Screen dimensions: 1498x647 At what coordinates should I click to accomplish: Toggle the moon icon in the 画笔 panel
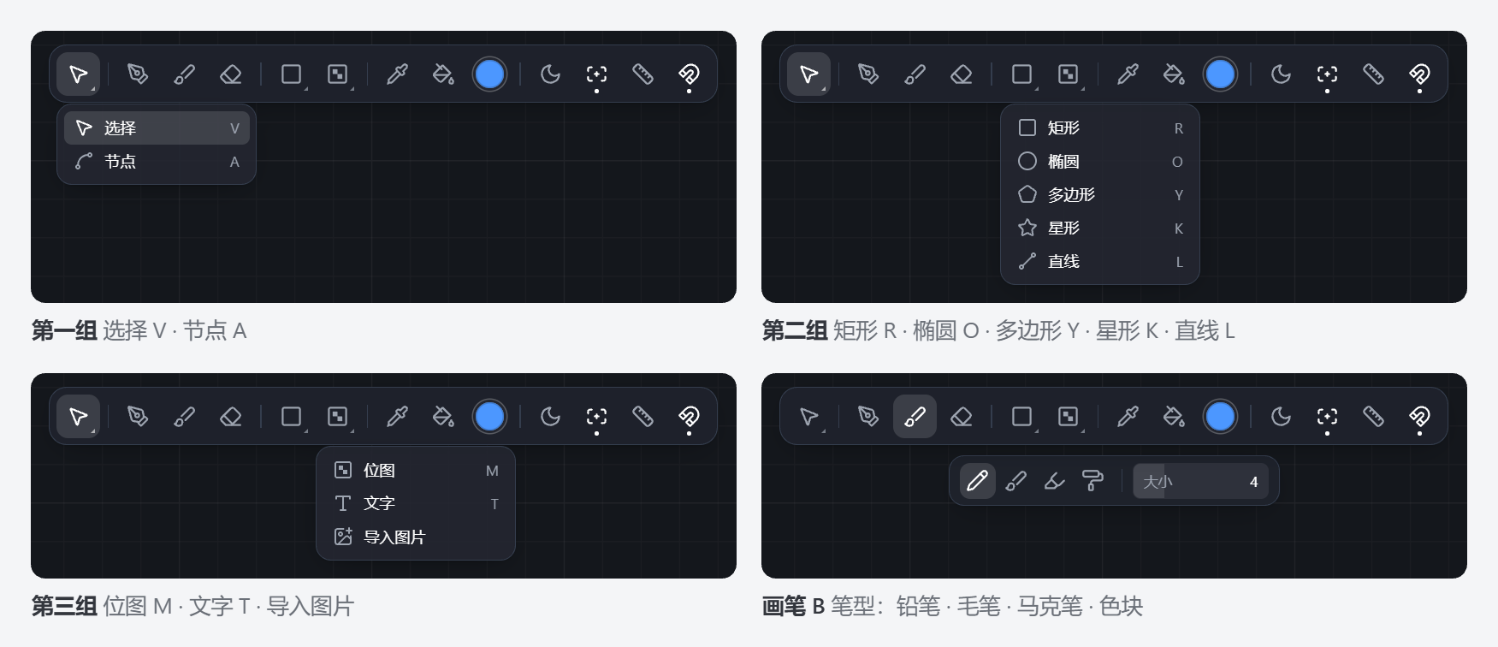(x=1281, y=417)
